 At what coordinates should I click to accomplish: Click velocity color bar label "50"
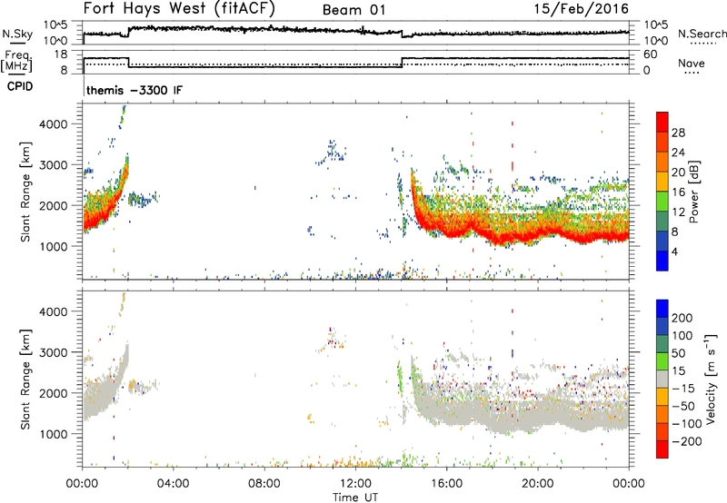coord(678,353)
